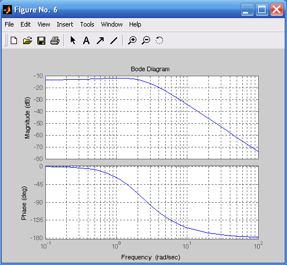Open the Help menu
The image size is (287, 265).
135,24
